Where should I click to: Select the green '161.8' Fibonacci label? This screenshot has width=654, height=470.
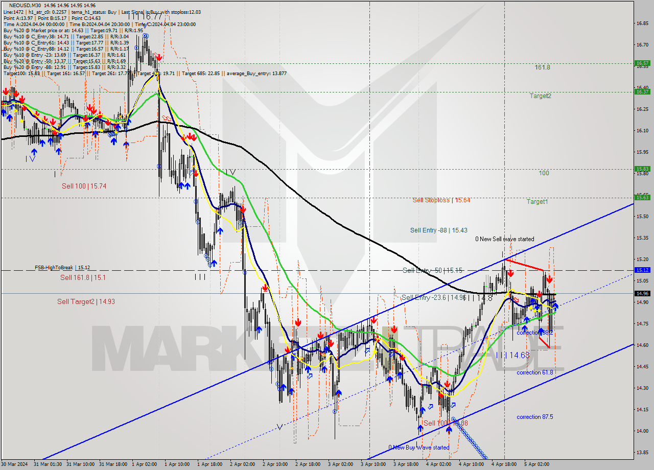pos(543,67)
